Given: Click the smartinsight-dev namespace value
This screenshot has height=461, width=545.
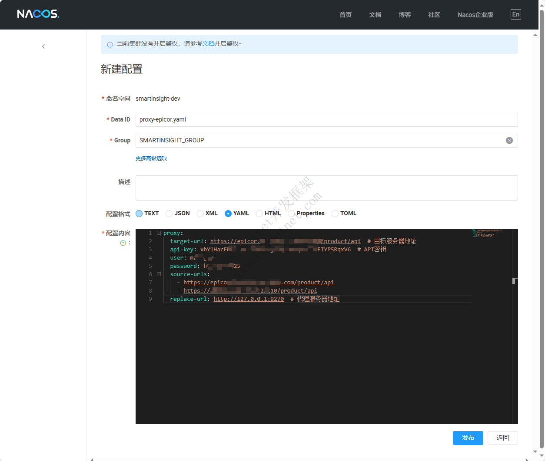Looking at the screenshot, I should pyautogui.click(x=158, y=99).
